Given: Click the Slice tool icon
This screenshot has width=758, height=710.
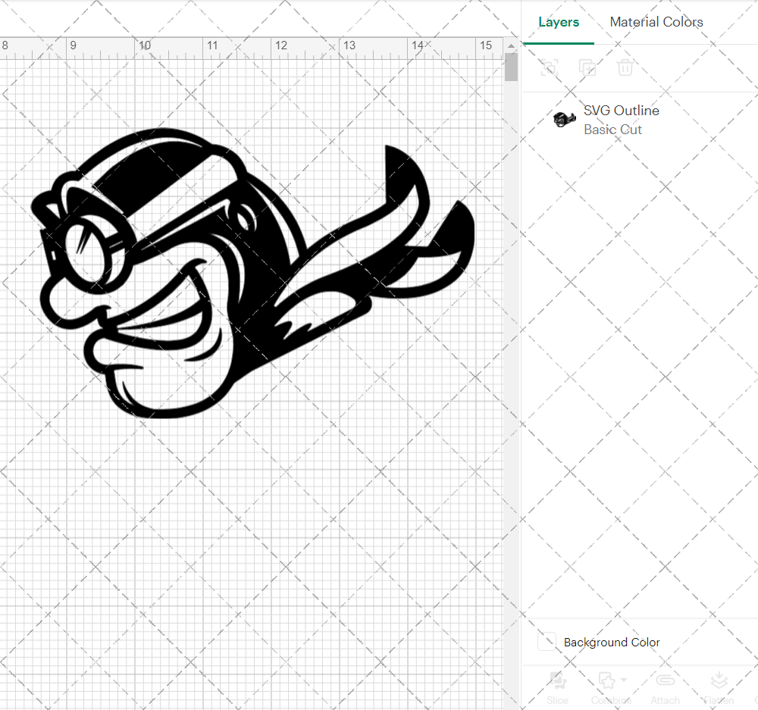Looking at the screenshot, I should pyautogui.click(x=558, y=681).
